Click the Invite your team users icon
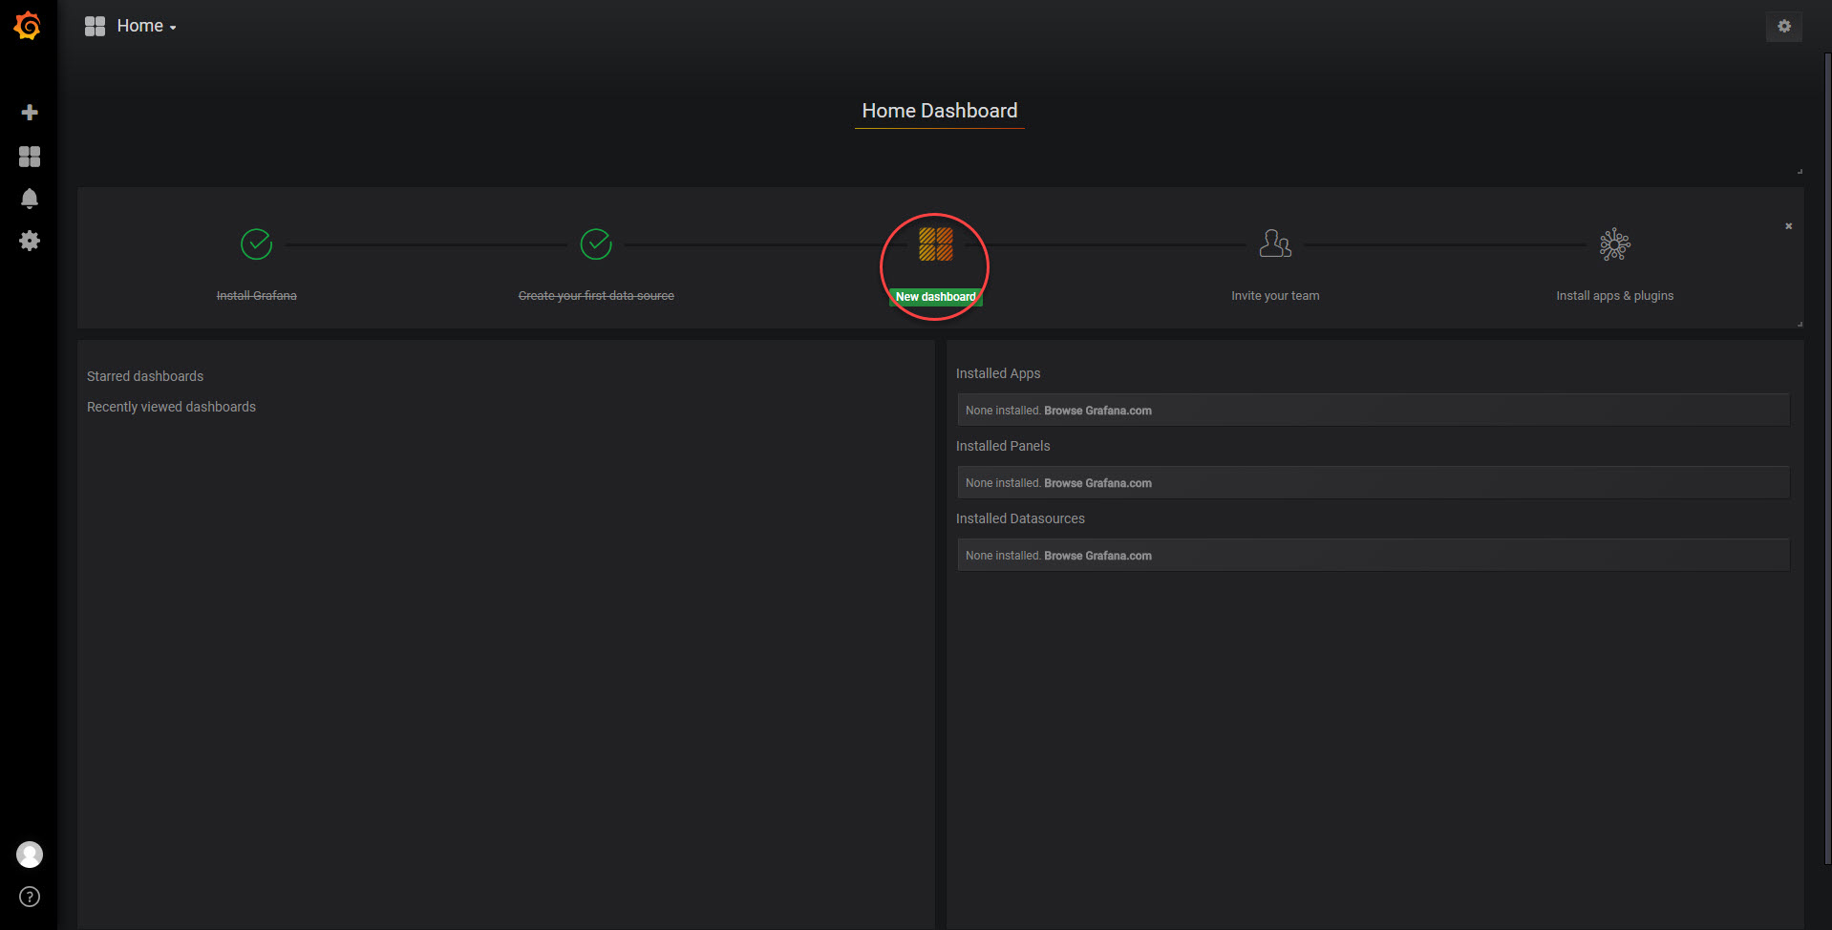This screenshot has height=930, width=1832. pos(1275,244)
